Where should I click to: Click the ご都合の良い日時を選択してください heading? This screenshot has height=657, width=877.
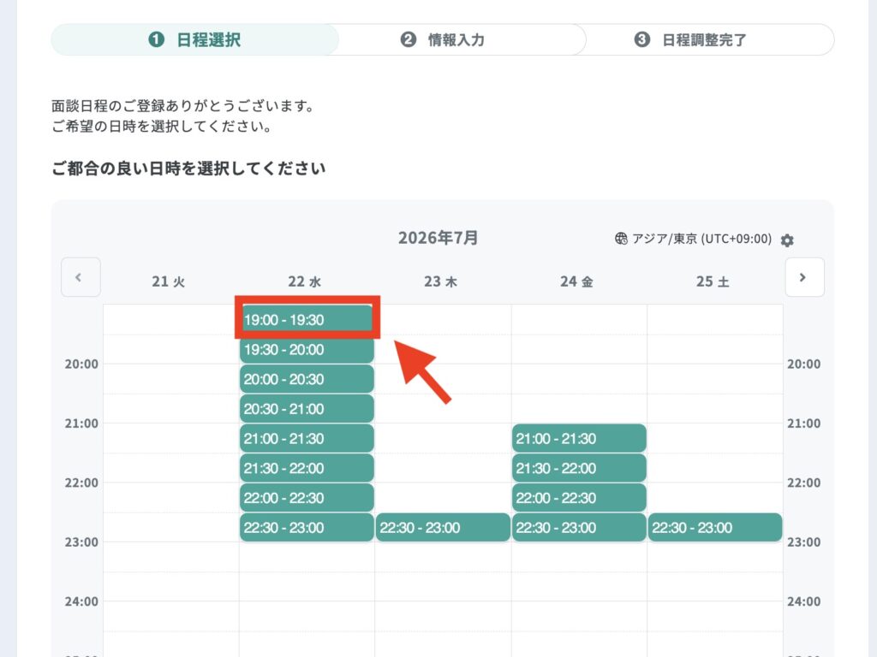(x=188, y=169)
